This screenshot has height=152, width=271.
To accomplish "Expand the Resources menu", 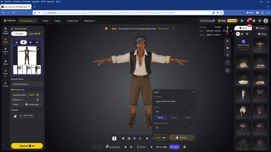I will (90, 21).
